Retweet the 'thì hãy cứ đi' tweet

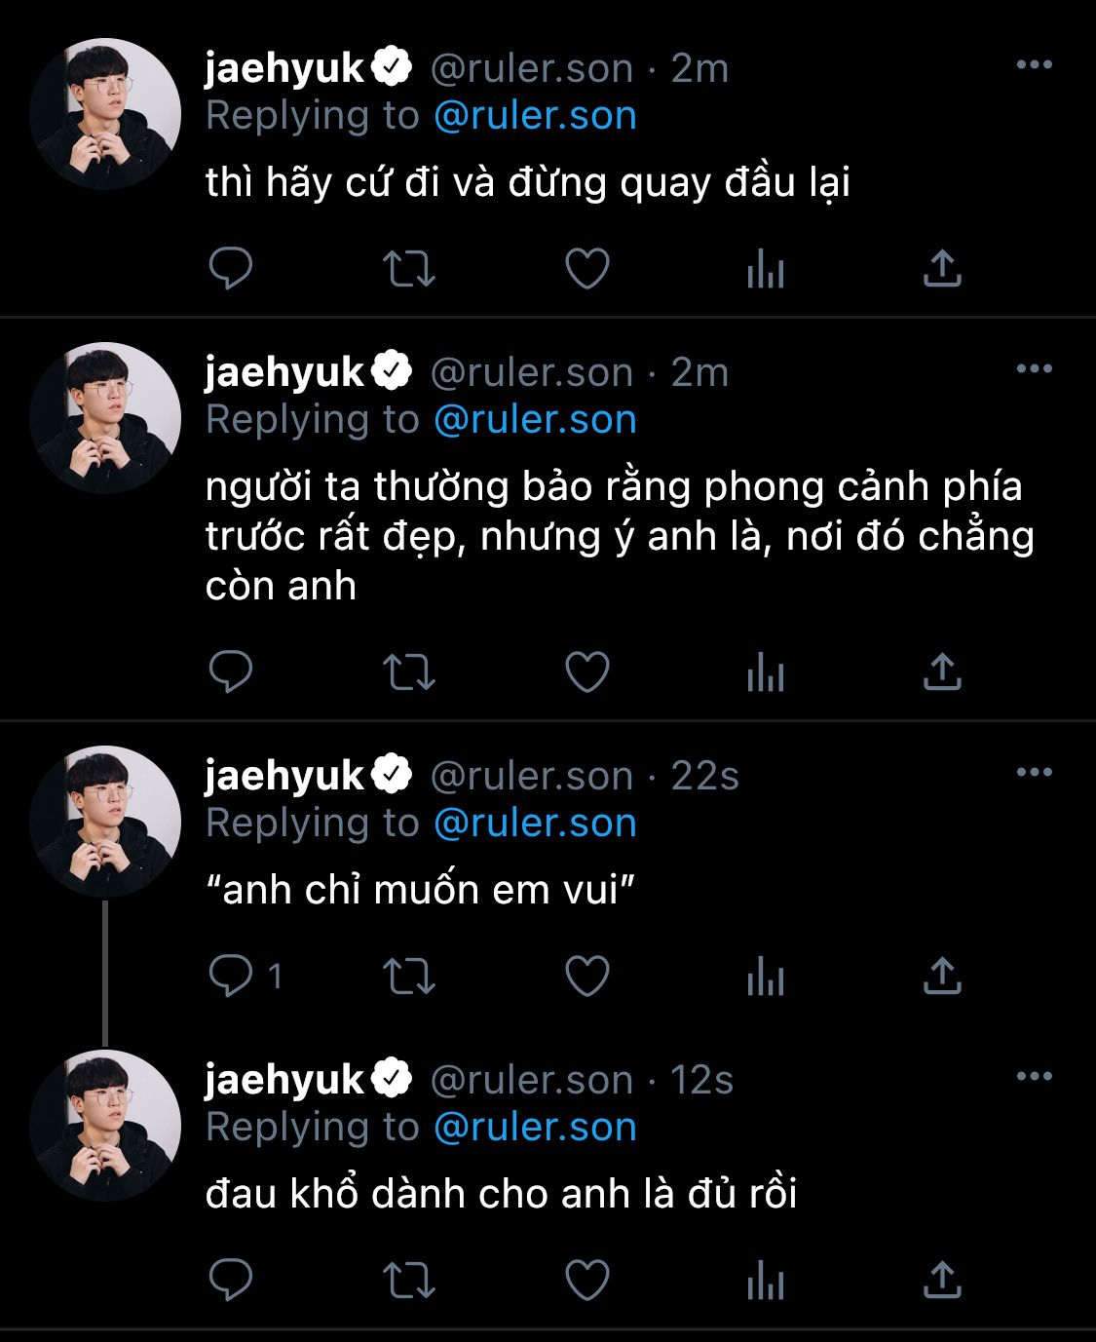408,269
